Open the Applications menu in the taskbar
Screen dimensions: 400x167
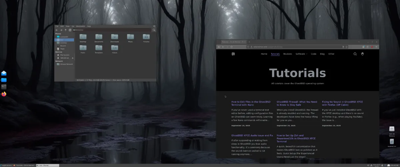pyautogui.click(x=6, y=165)
